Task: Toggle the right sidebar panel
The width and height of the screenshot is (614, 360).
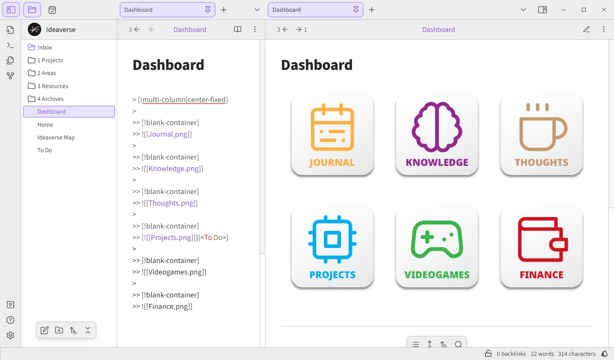Action: pyautogui.click(x=542, y=10)
